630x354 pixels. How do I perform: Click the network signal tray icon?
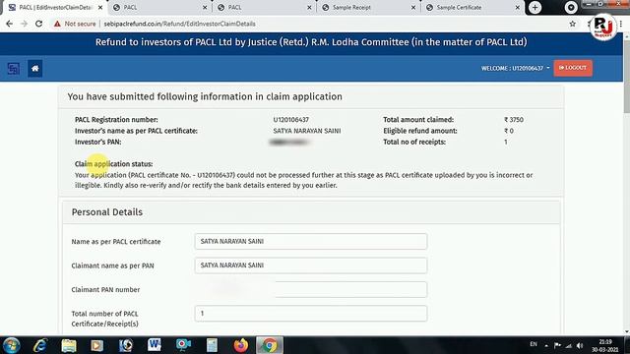pyautogui.click(x=569, y=345)
